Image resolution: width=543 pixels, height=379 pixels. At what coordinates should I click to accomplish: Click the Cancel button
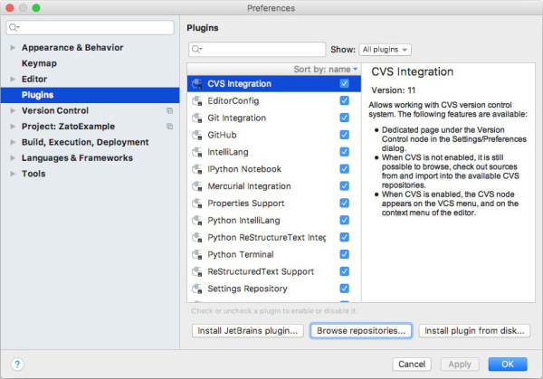[412, 365]
